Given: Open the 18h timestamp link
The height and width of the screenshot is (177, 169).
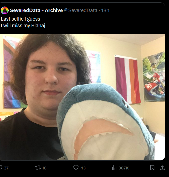Looking at the screenshot, I should pyautogui.click(x=105, y=10).
